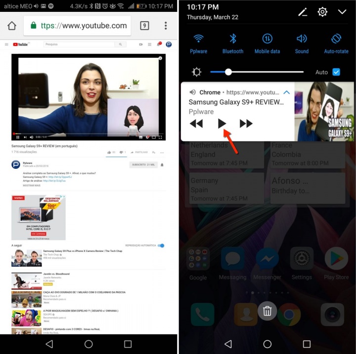Image resolution: width=356 pixels, height=354 pixels.
Task: Collapse the Chrome media notification chevron
Action: 286,92
